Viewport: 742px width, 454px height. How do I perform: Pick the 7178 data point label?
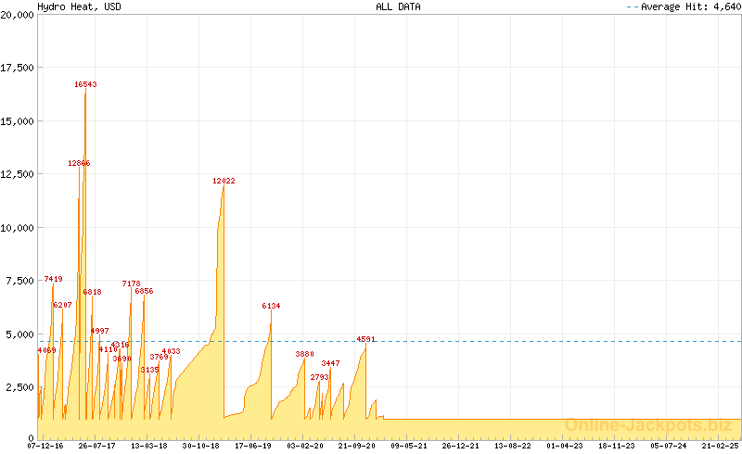tap(132, 284)
